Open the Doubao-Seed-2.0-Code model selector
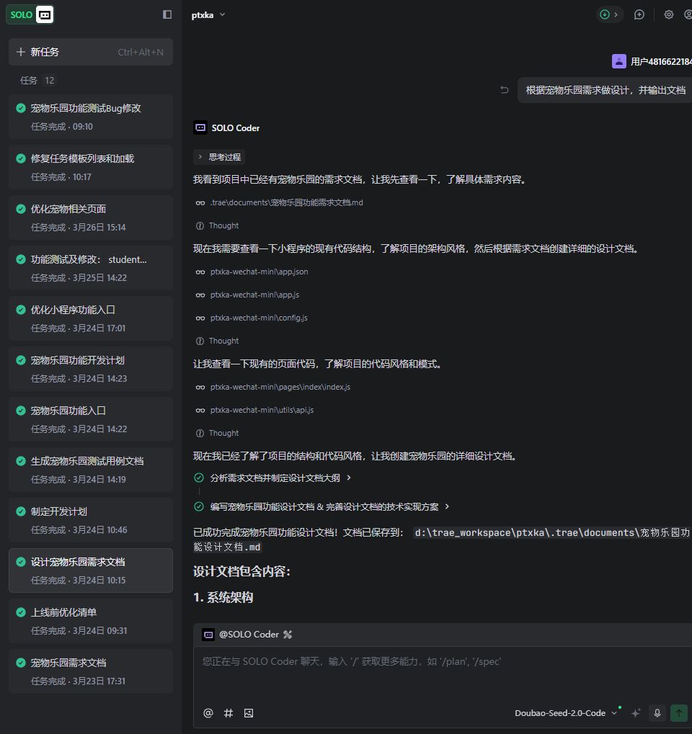The height and width of the screenshot is (734, 692). 566,713
